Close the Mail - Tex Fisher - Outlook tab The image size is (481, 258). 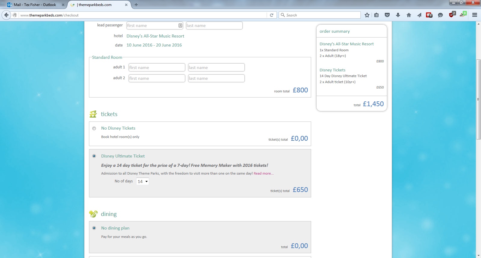click(x=63, y=5)
